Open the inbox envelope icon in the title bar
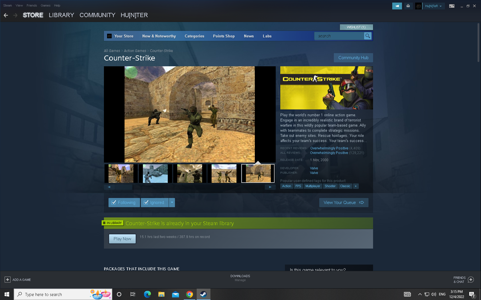The image size is (481, 300). [408, 6]
